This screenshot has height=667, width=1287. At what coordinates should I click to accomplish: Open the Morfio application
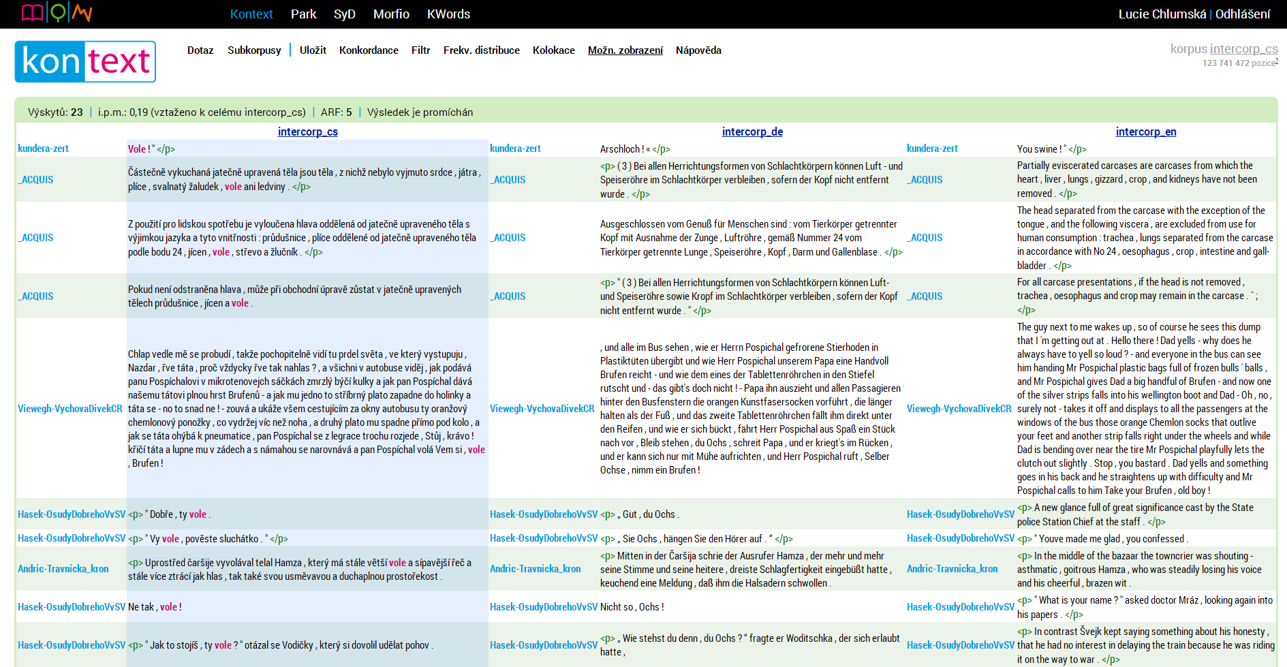(x=391, y=14)
